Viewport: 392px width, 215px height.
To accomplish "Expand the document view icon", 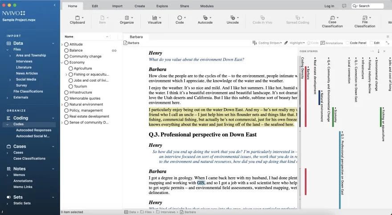I will click(x=388, y=43).
